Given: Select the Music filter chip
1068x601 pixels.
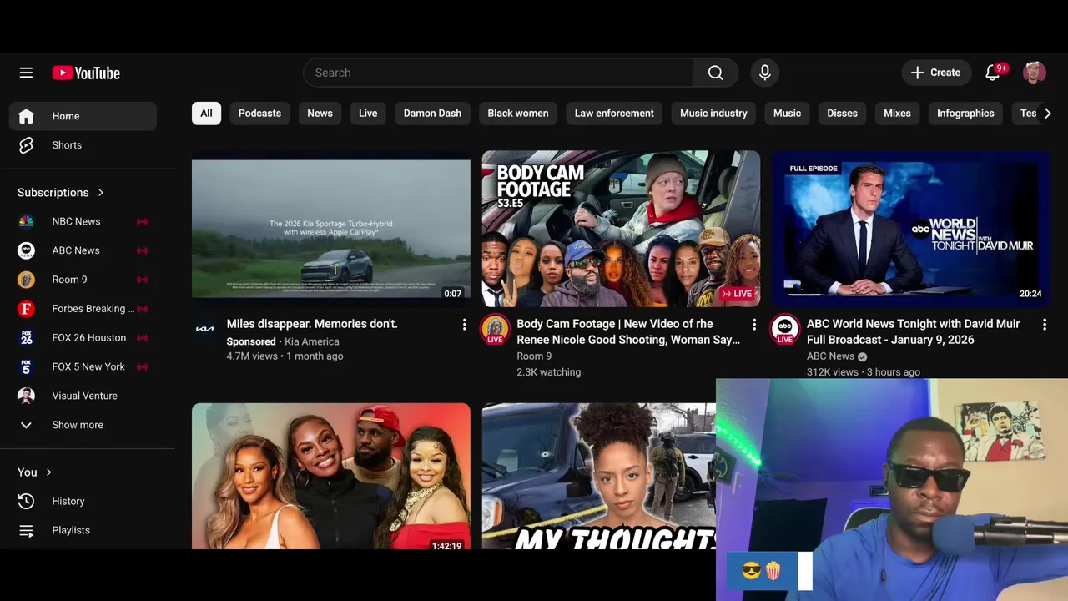Looking at the screenshot, I should point(787,114).
